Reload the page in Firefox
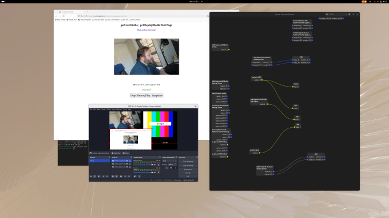Screen dimensions: 389x218 point(63,16)
